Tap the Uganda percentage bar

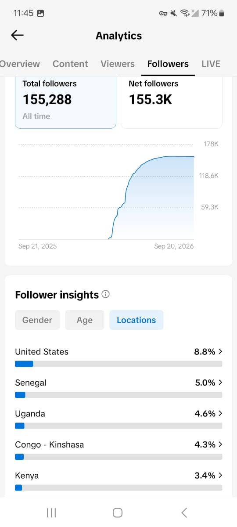[x=118, y=426]
